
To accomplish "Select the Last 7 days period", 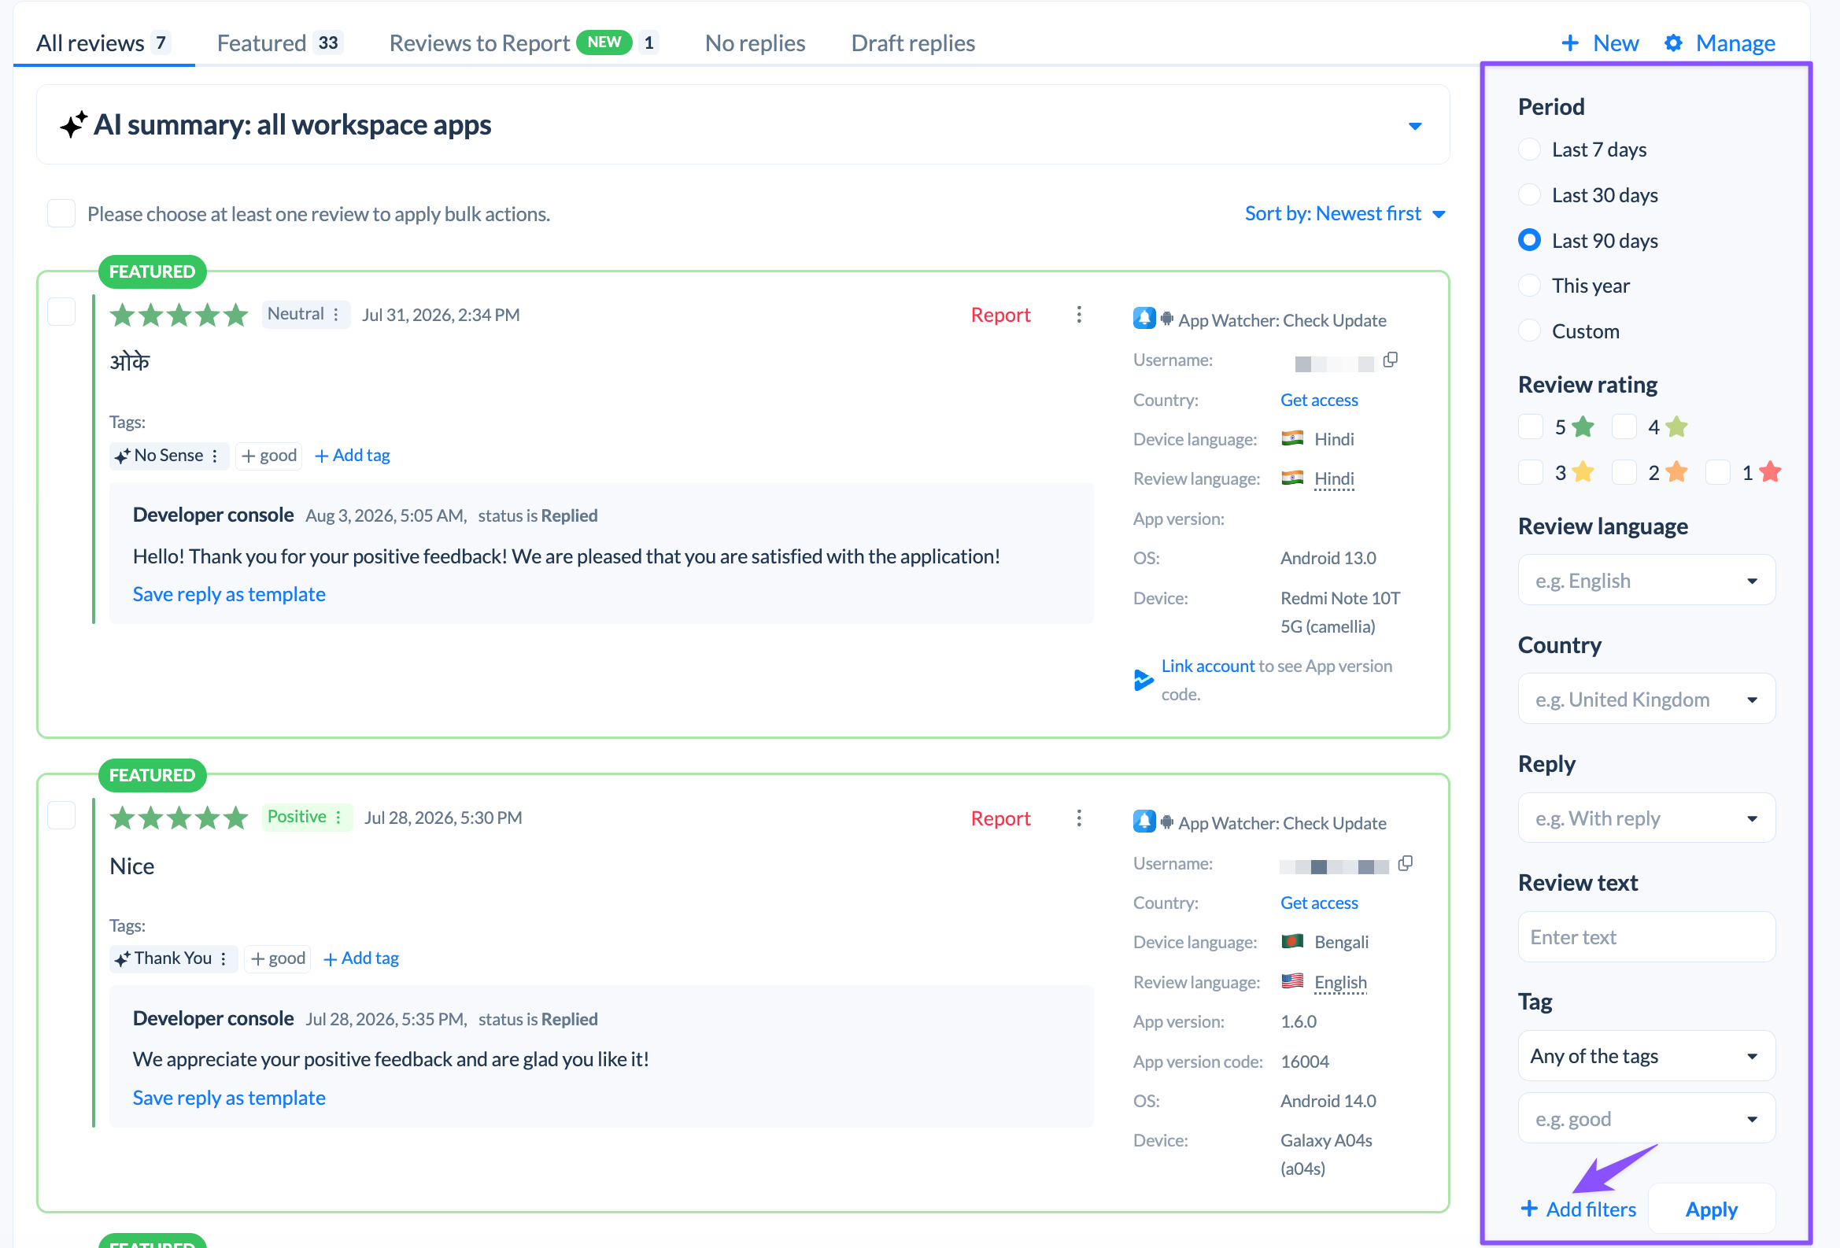I will (1529, 150).
